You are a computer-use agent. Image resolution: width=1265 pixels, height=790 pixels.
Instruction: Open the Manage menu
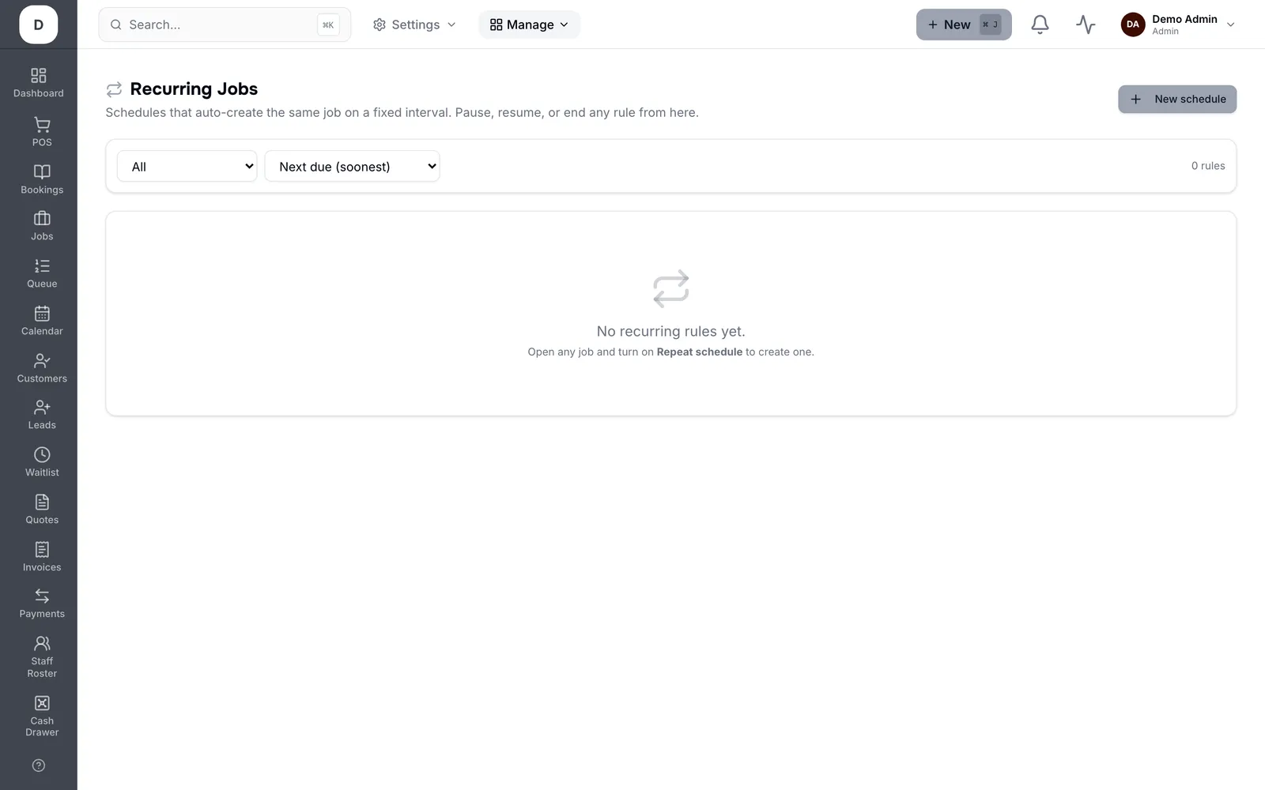(x=529, y=24)
